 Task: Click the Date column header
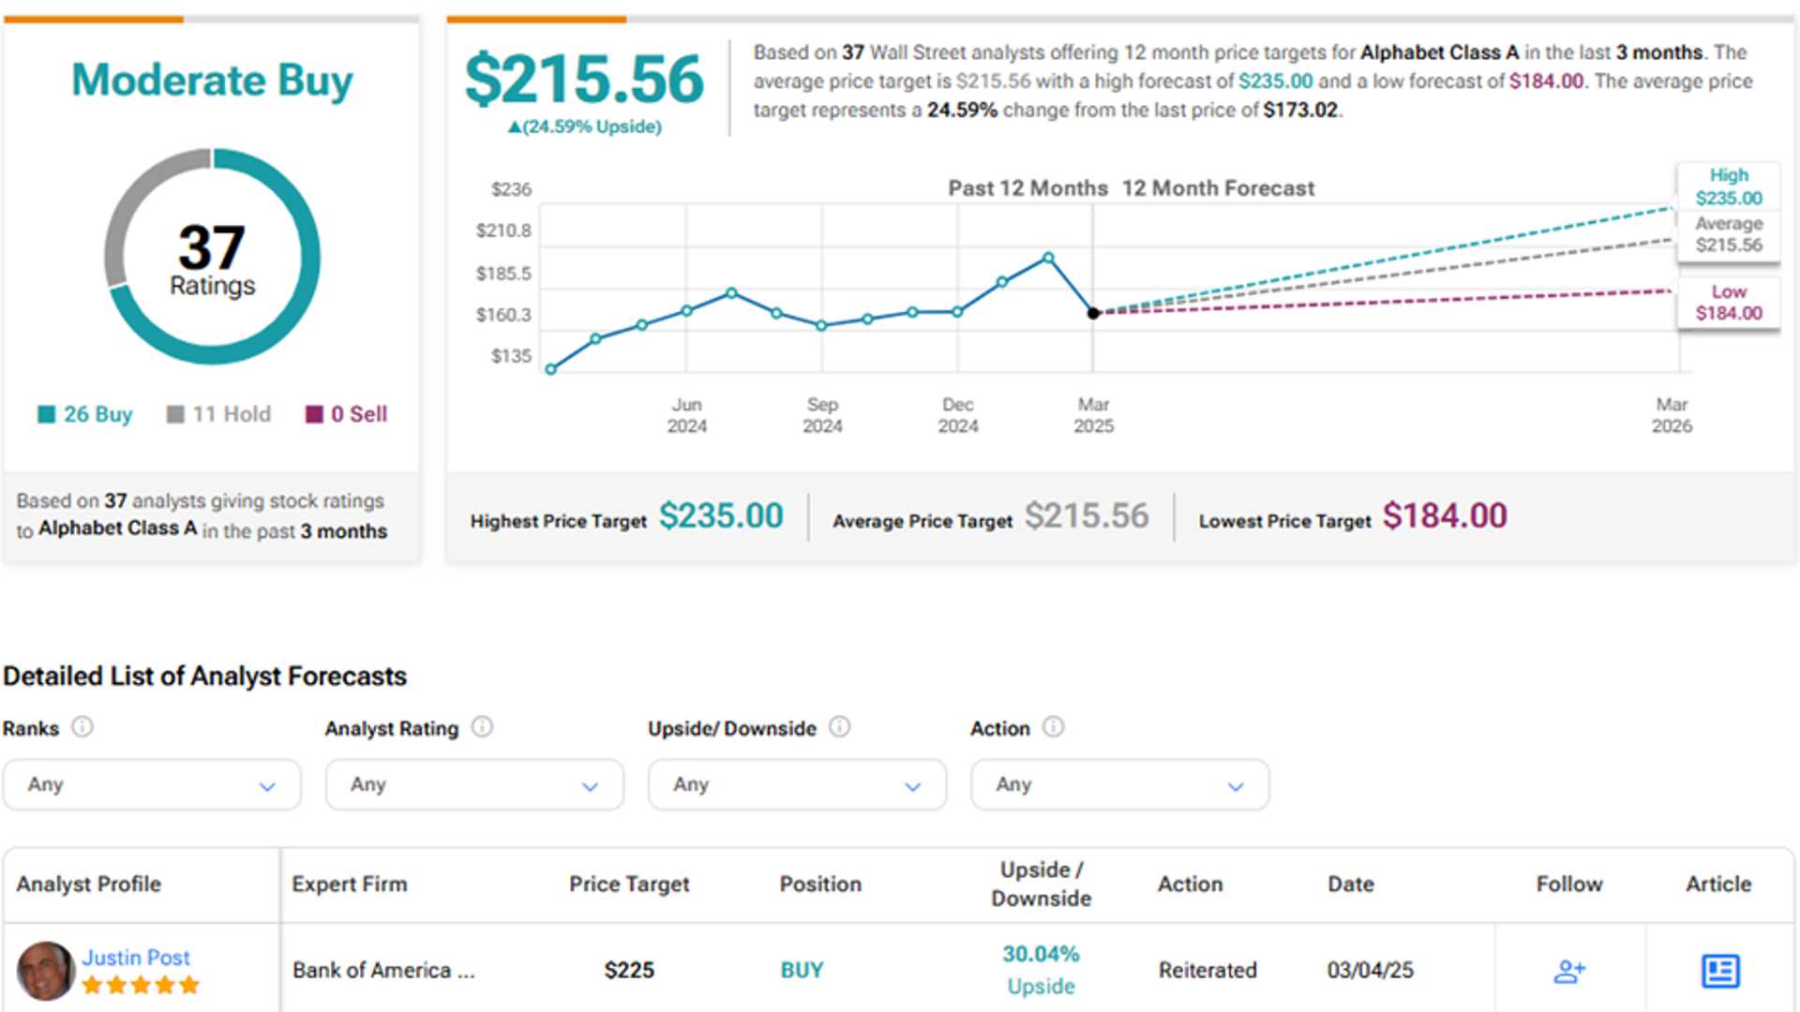point(1350,885)
